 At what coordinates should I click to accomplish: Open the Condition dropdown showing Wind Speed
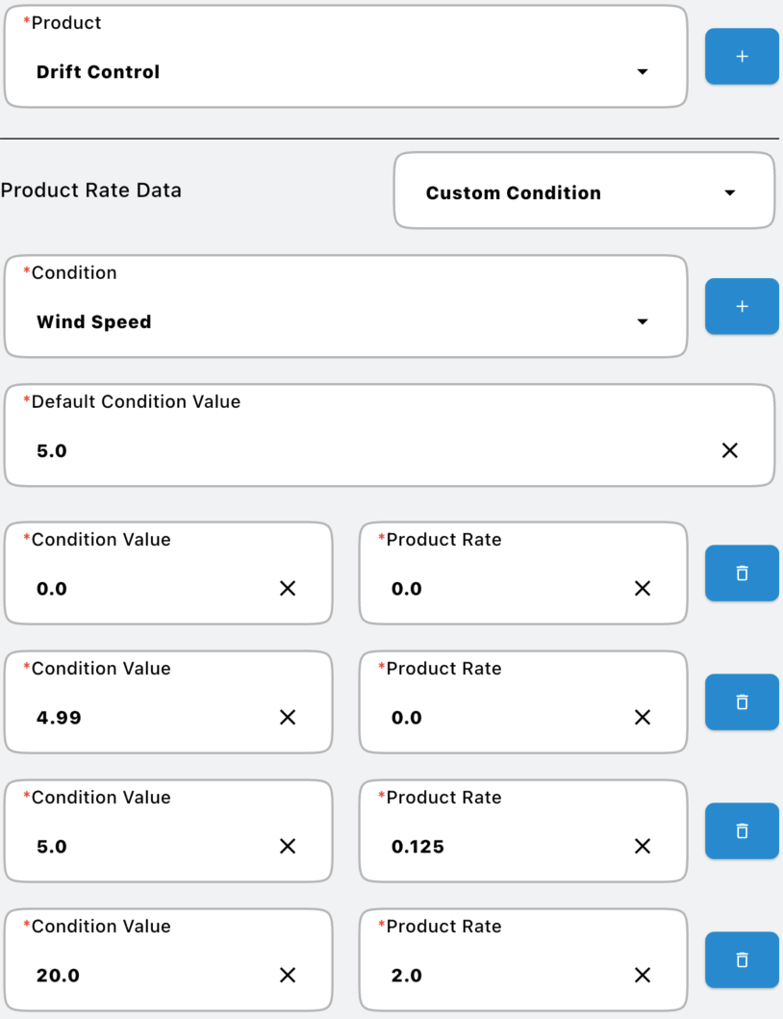pyautogui.click(x=344, y=322)
